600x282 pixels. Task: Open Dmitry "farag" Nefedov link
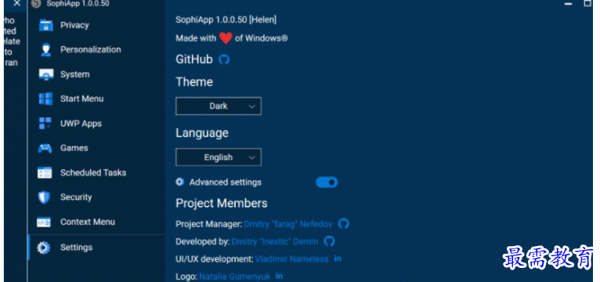(288, 224)
